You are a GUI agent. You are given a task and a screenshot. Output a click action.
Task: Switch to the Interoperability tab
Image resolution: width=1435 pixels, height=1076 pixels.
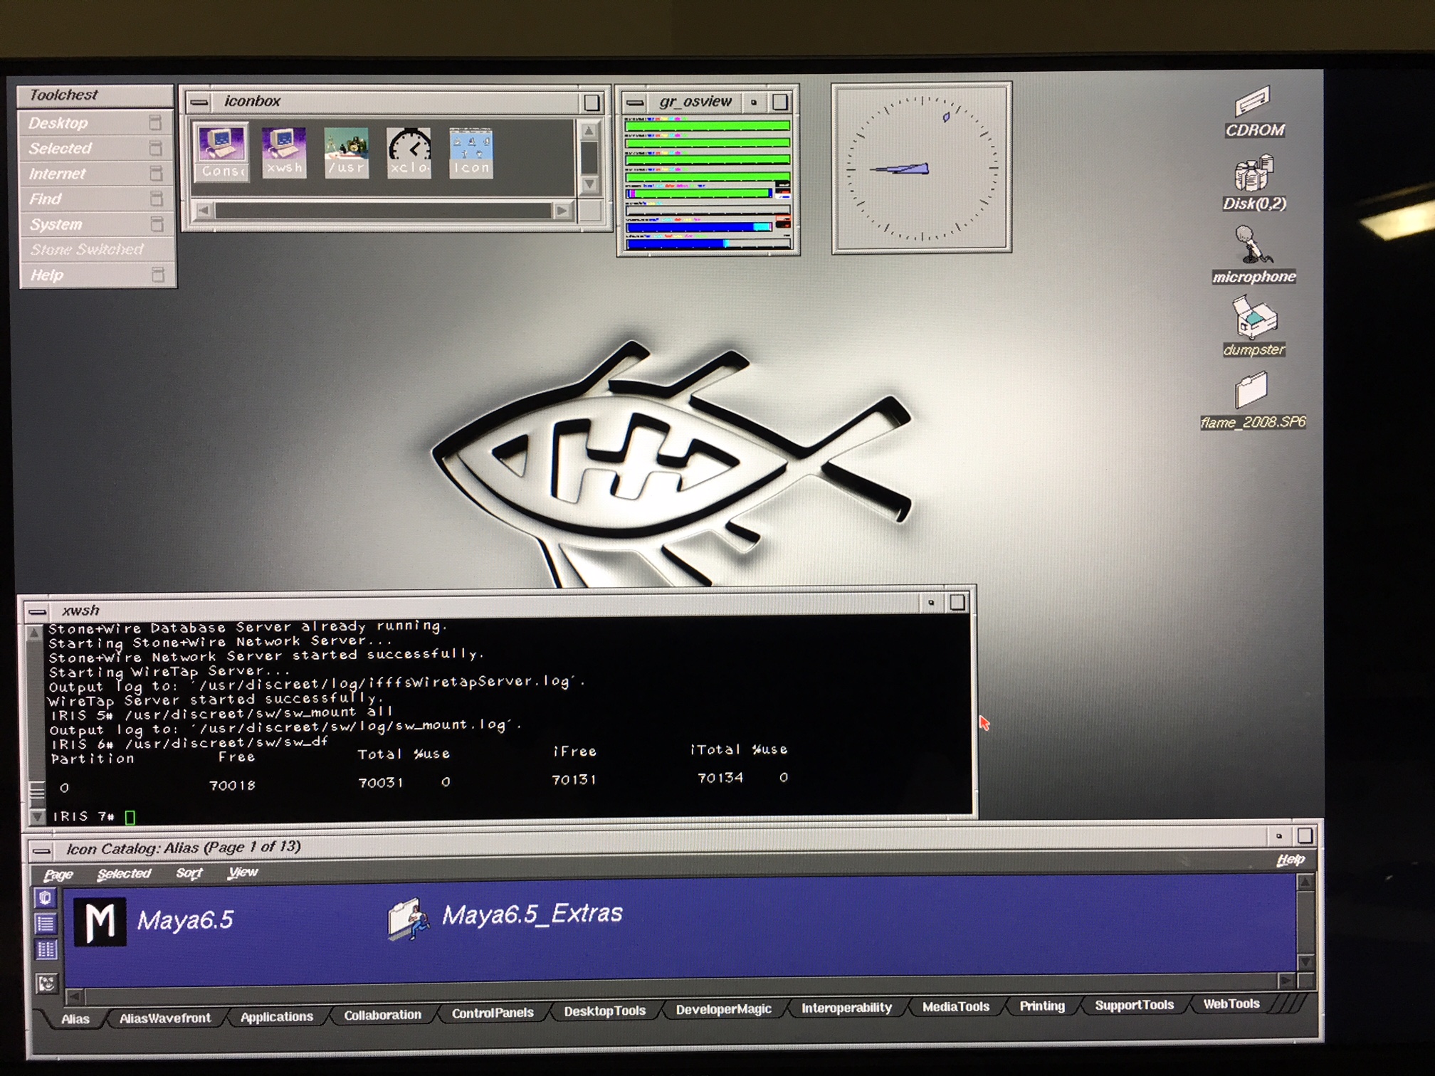click(x=846, y=1008)
